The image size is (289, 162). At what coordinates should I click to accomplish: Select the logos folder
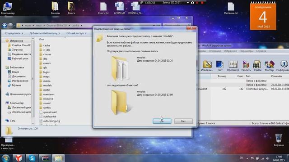coord(44,72)
